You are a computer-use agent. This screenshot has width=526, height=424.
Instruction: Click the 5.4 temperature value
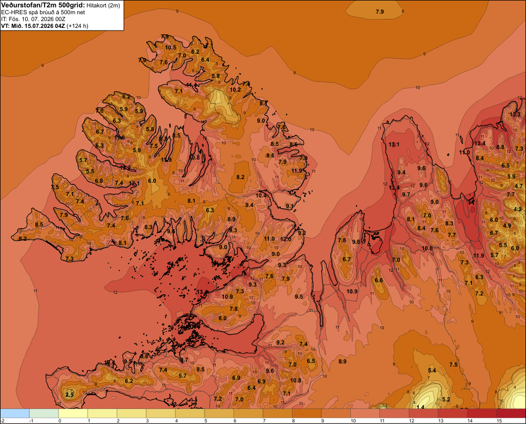[x=432, y=370]
